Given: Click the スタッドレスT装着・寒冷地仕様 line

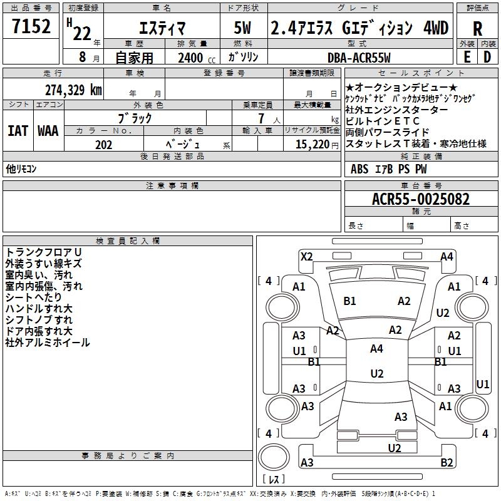Looking at the screenshot, I should 416,144.
